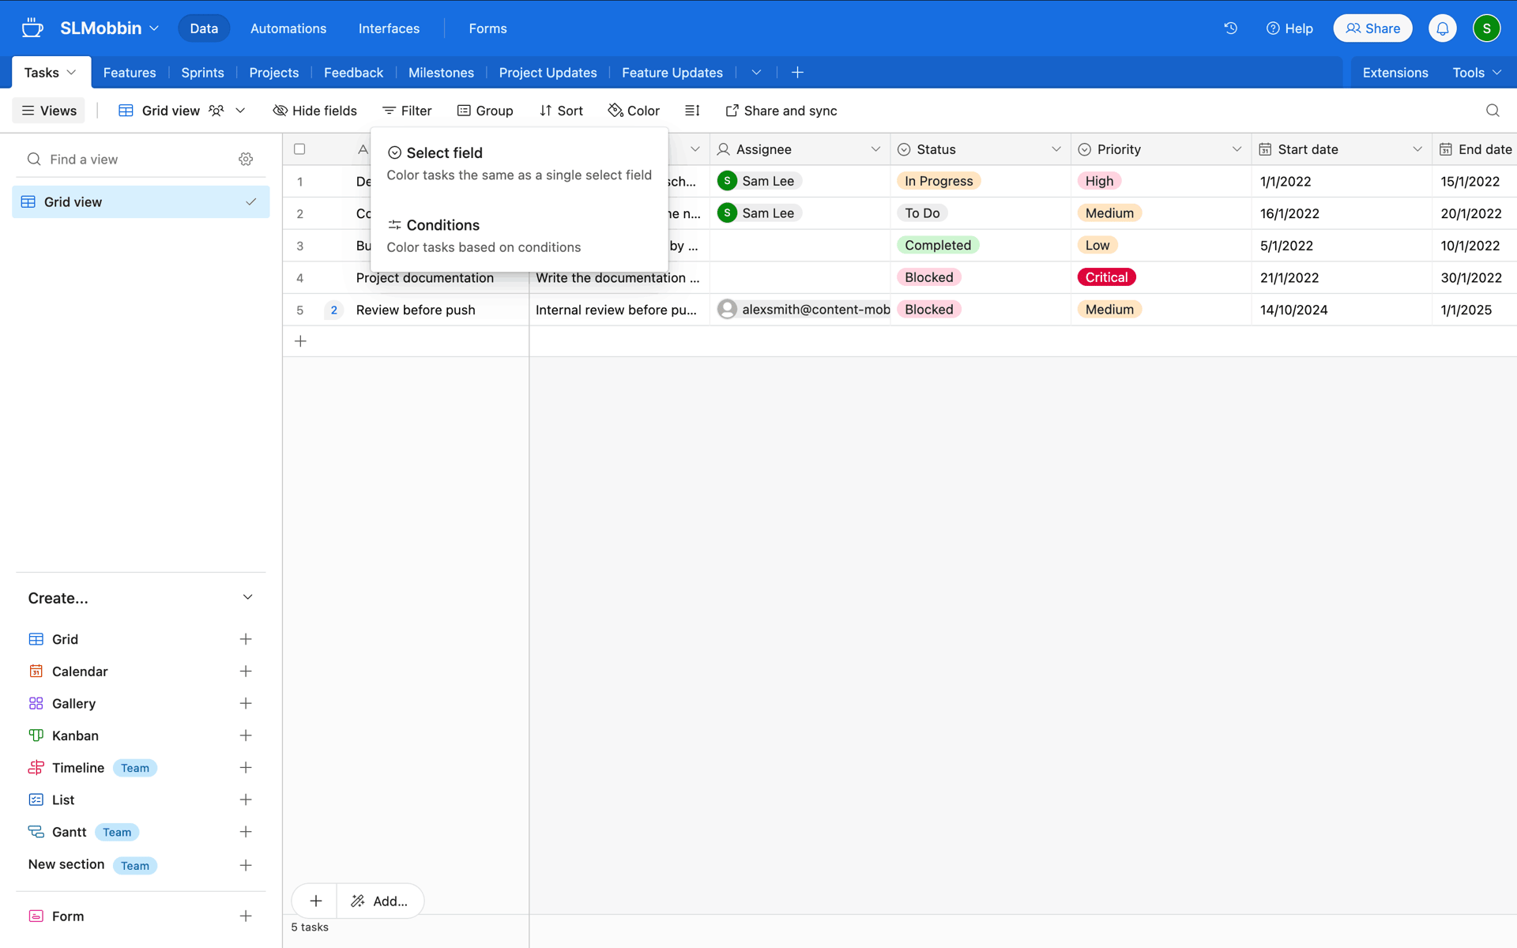The width and height of the screenshot is (1517, 948).
Task: Click the Kanban view icon
Action: [36, 735]
